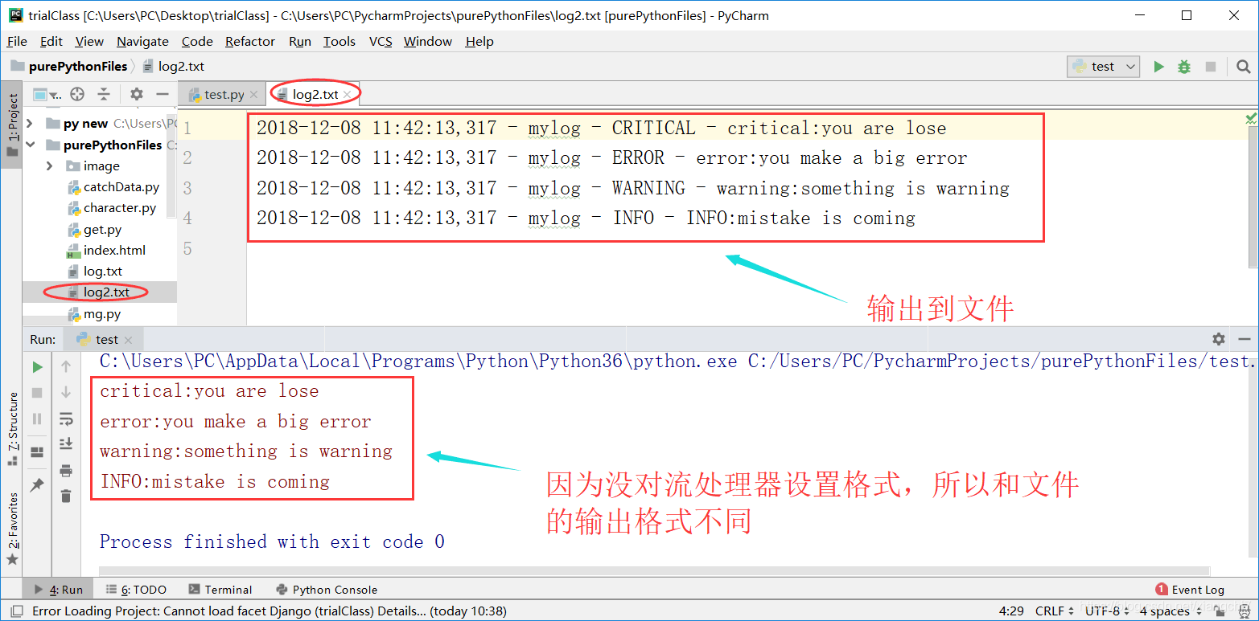Click the editor vertical scrollbar
Image resolution: width=1259 pixels, height=621 pixels.
[1253, 197]
